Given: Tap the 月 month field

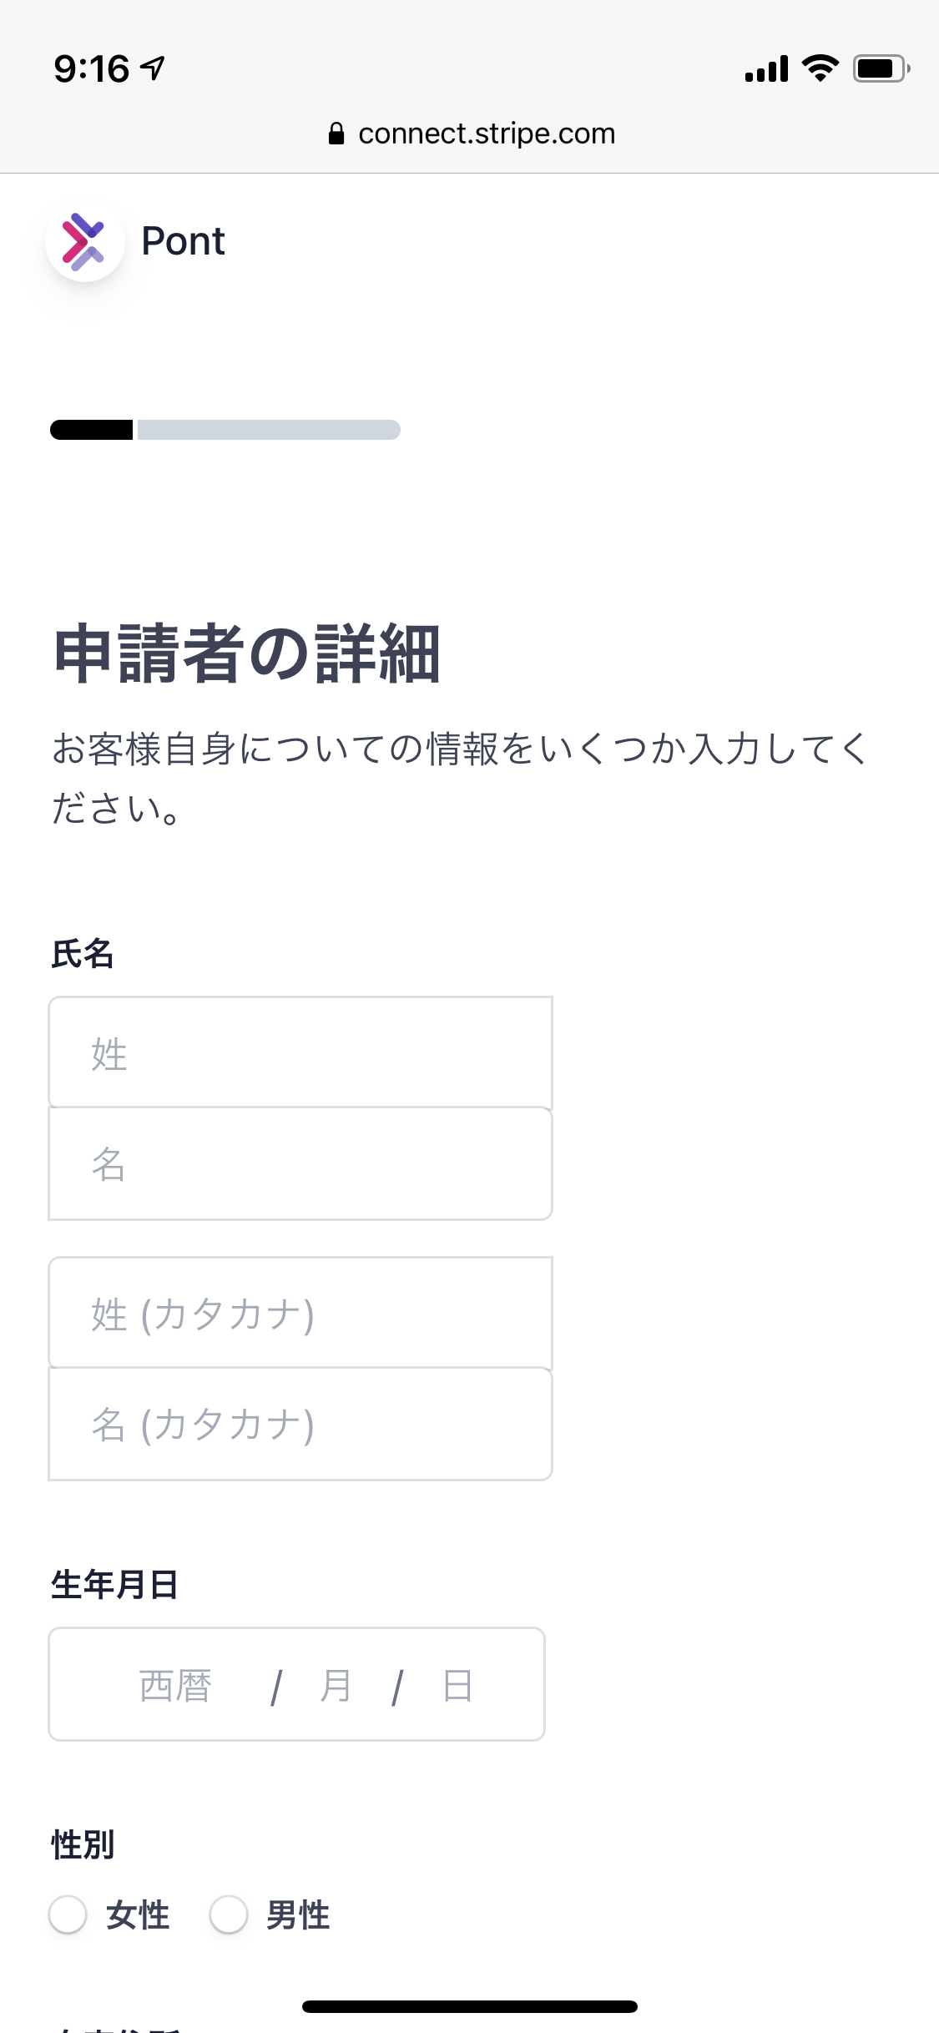Looking at the screenshot, I should pyautogui.click(x=336, y=1685).
